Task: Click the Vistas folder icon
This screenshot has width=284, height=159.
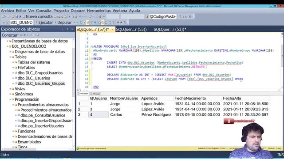Action: (13, 89)
